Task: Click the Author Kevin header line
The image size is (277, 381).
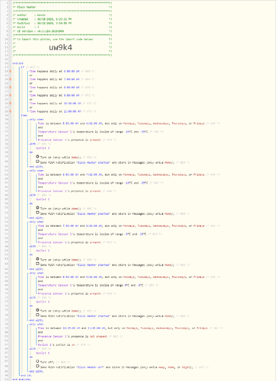Action: point(29,15)
